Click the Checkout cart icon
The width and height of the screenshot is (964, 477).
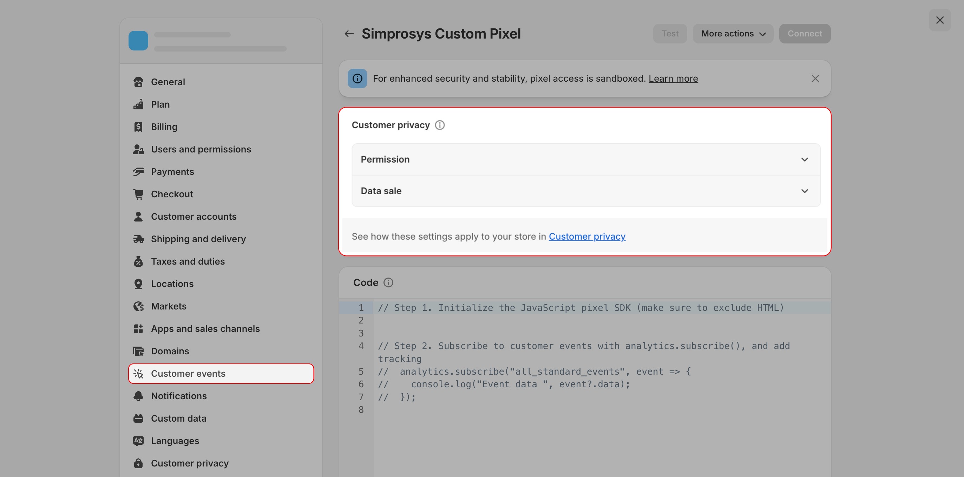138,194
